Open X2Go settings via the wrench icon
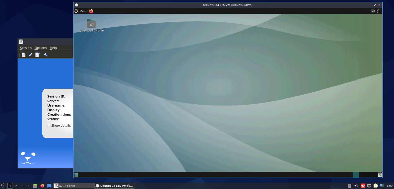The image size is (394, 189). coord(45,54)
